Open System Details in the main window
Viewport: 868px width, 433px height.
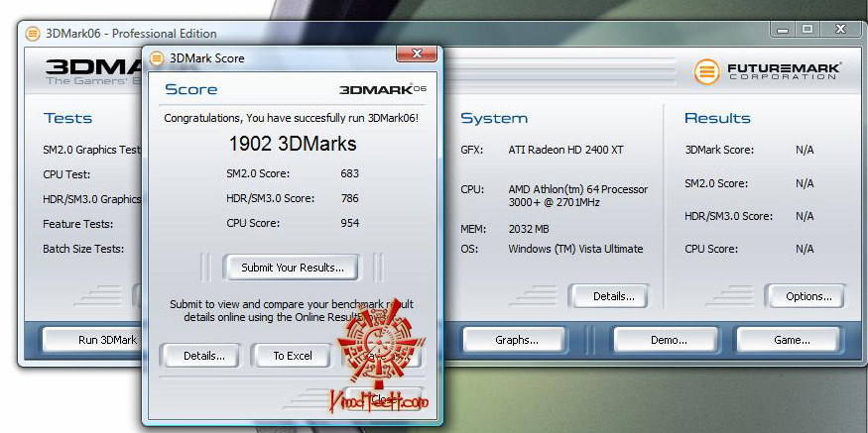(613, 296)
